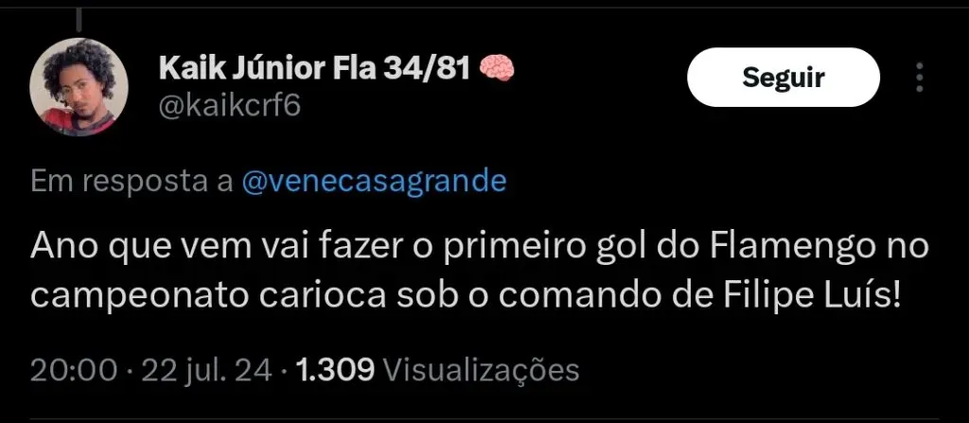Screen dimensions: 969x423
Task: Open the Kaik Júnior Fla 34/81 display name
Action: [x=315, y=67]
